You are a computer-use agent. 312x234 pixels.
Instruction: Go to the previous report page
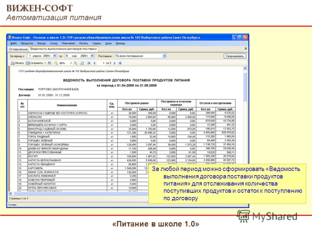[x=94, y=63]
